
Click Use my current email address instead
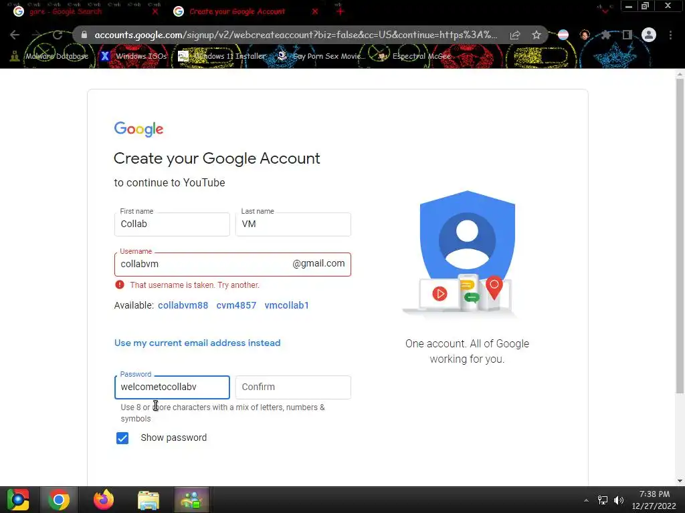[197, 343]
